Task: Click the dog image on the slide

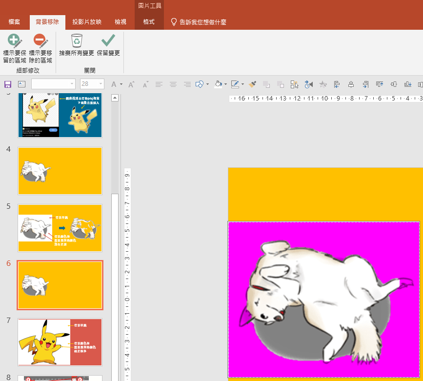Action: click(x=324, y=300)
